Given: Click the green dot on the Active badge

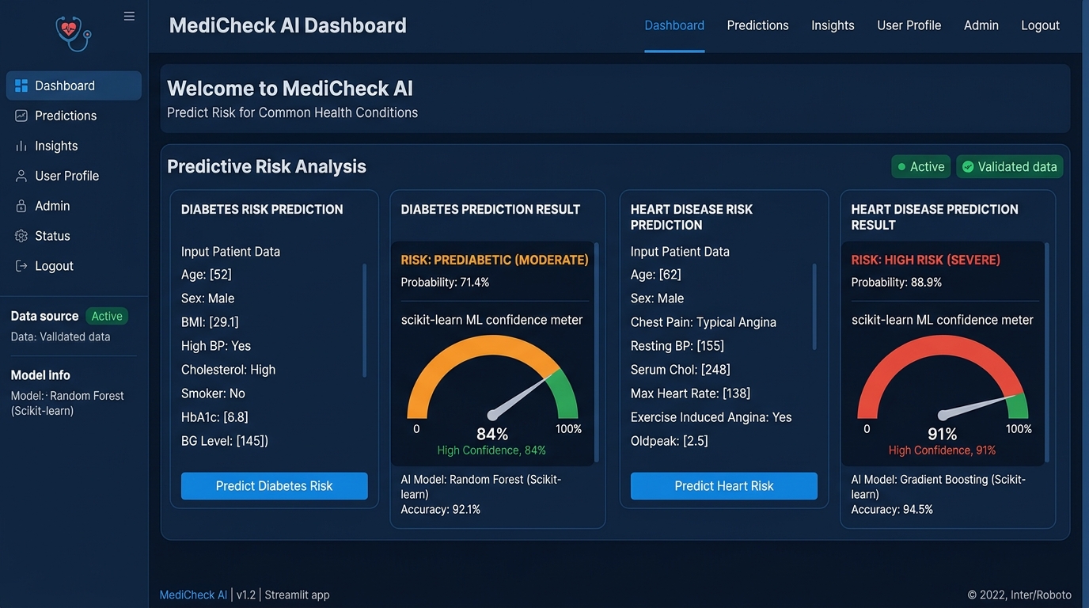Looking at the screenshot, I should click(x=901, y=166).
